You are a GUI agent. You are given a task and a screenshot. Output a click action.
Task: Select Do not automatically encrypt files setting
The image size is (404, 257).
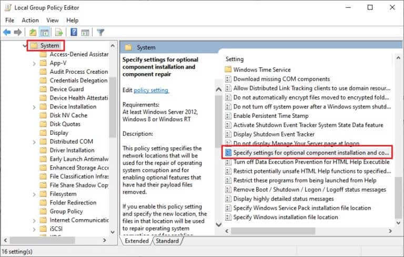(307, 97)
